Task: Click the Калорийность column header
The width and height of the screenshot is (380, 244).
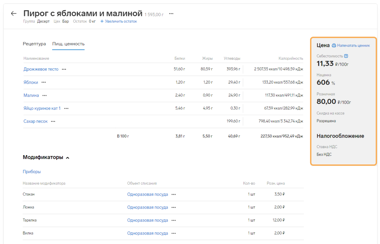Action: click(291, 58)
